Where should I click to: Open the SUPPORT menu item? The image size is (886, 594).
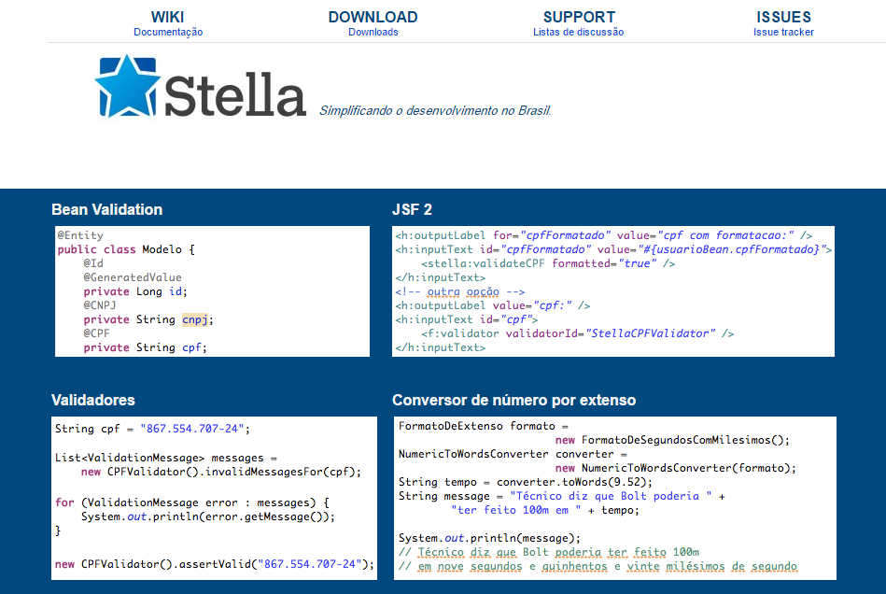[x=579, y=17]
